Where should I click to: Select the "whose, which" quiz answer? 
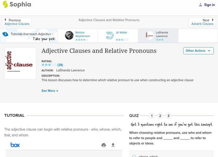(x=134, y=156)
